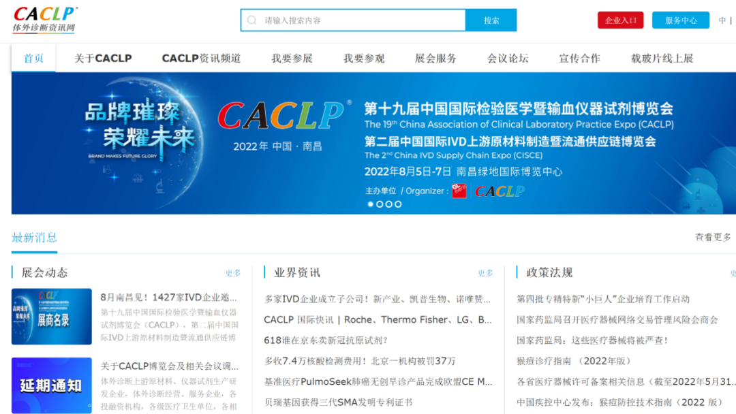Open article 猴痘诊疗指南（2022年版）
Image resolution: width=736 pixels, height=414 pixels.
(574, 361)
